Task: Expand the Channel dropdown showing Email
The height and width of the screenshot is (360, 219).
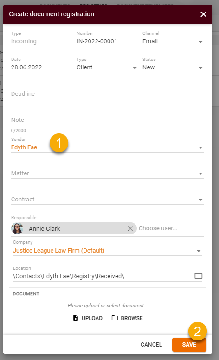Action: point(173,41)
